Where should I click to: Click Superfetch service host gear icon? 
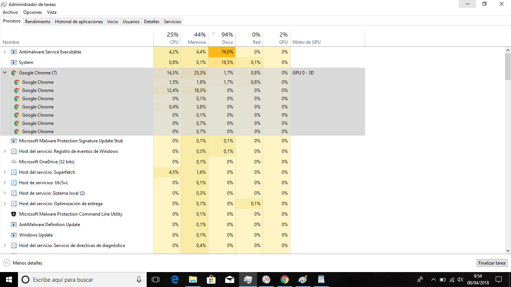click(x=14, y=172)
